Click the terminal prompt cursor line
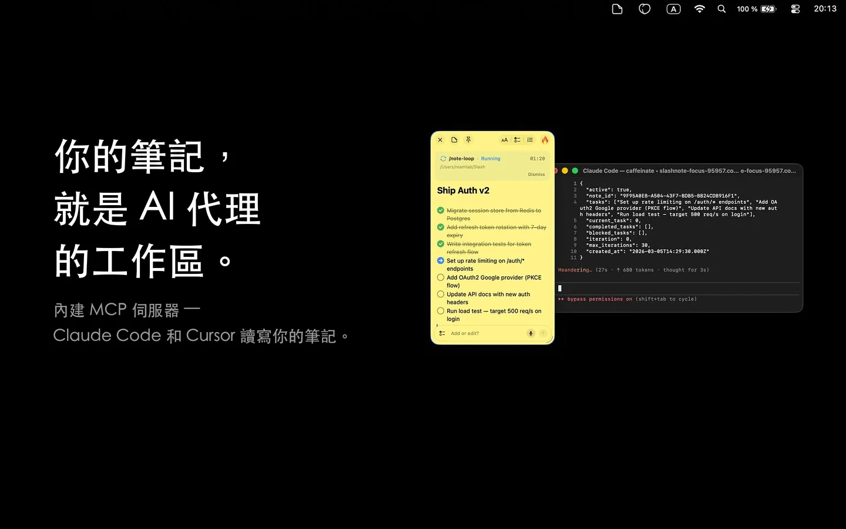The height and width of the screenshot is (529, 846). point(679,288)
